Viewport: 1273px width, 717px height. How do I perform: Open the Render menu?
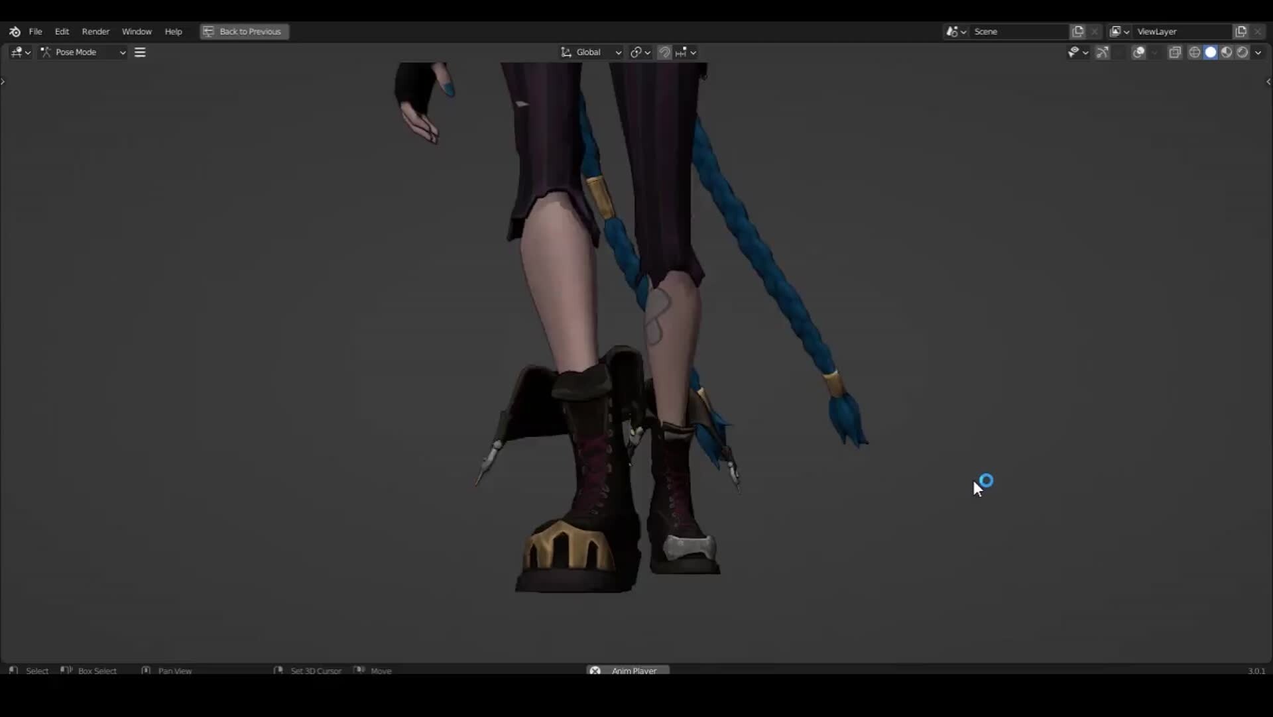pos(95,31)
